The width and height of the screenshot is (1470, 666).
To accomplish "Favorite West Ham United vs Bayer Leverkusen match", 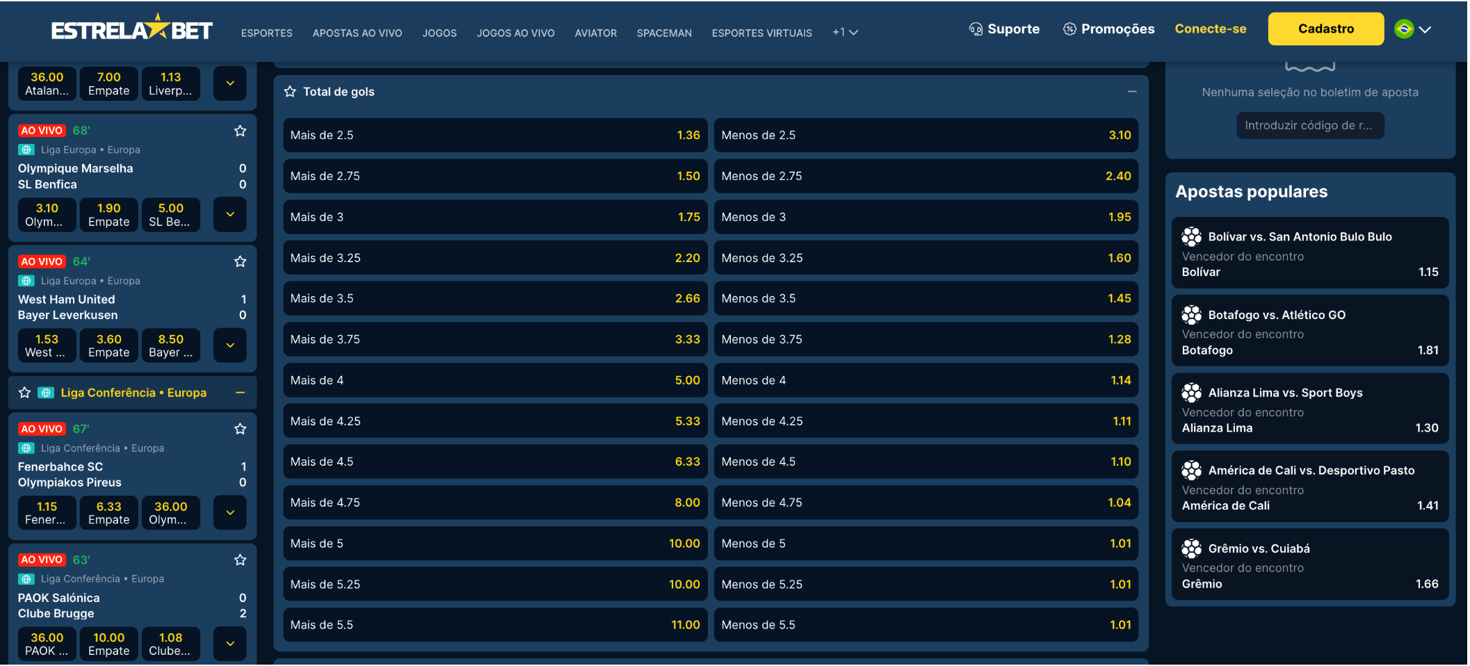I will 240,261.
